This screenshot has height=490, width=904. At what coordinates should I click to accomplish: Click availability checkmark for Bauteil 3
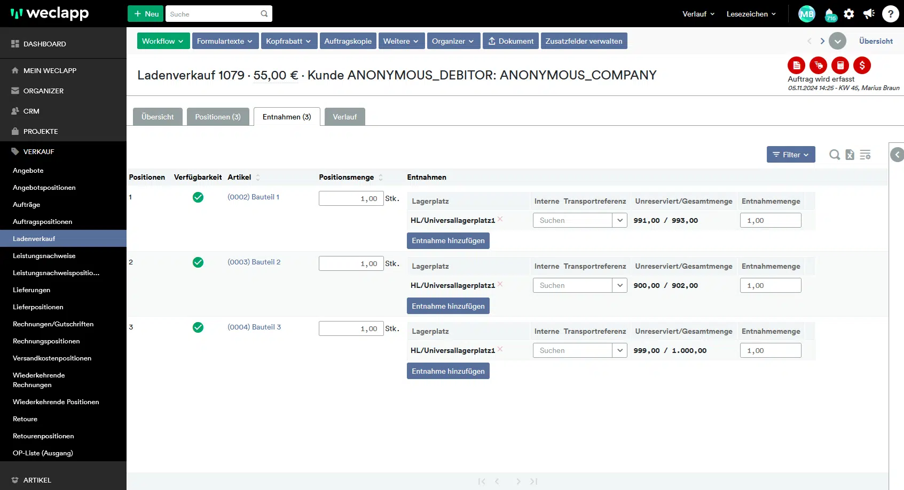point(198,327)
